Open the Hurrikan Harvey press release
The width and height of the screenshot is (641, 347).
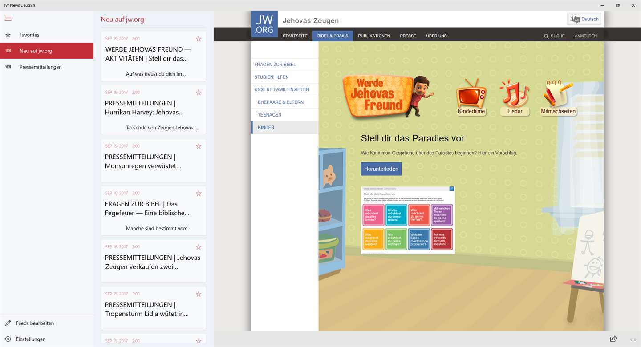153,110
